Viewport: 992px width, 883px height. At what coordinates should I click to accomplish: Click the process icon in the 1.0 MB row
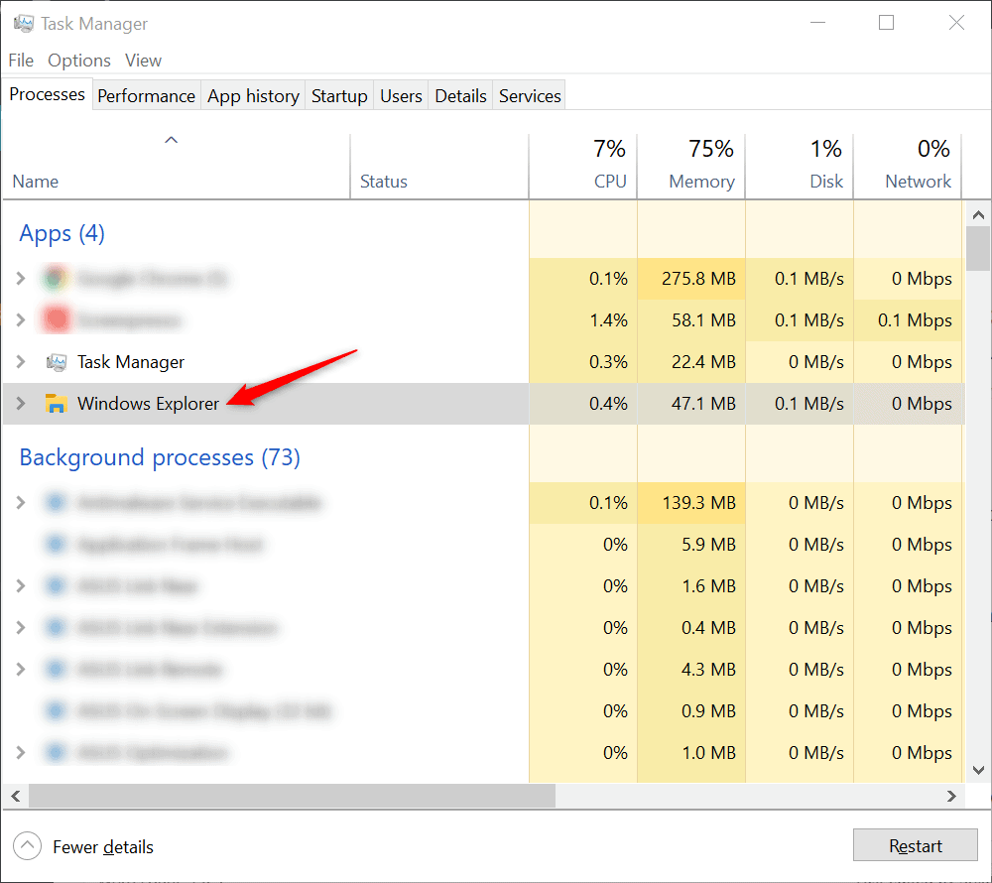(56, 753)
